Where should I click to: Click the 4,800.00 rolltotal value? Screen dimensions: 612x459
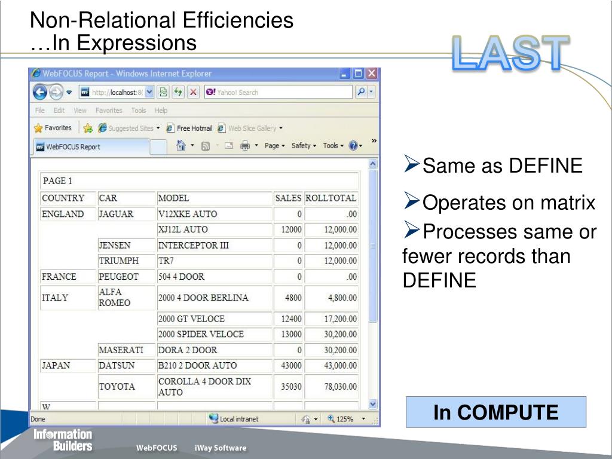click(342, 298)
